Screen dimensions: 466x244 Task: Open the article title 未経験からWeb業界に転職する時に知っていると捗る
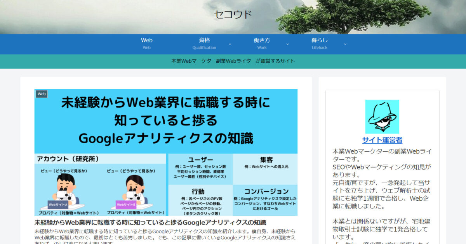coord(150,222)
